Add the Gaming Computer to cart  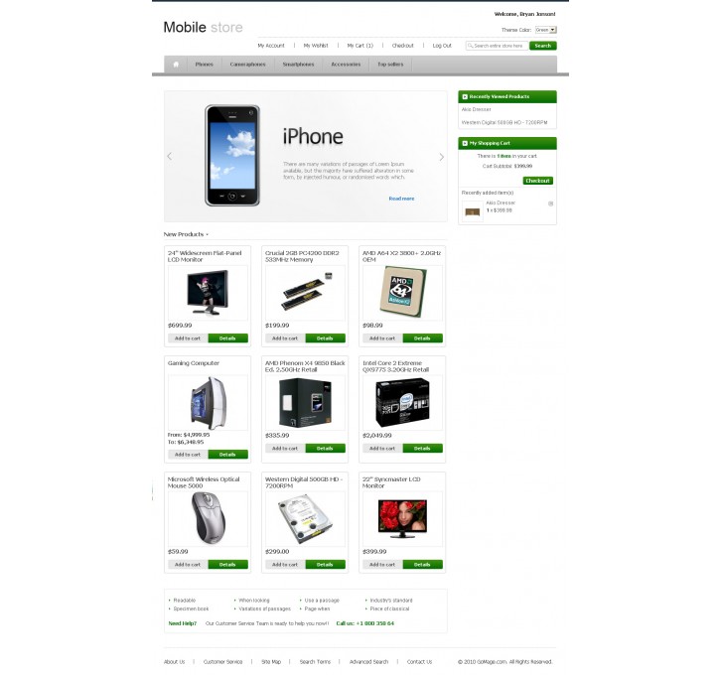coord(188,455)
